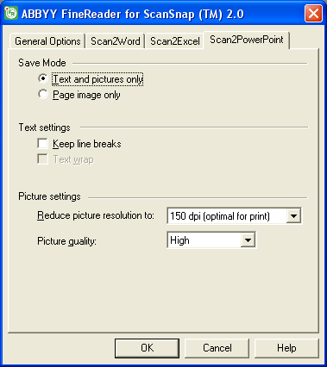This screenshot has height=367, width=327.
Task: Go to the Scan2Excel tab
Action: tap(174, 41)
